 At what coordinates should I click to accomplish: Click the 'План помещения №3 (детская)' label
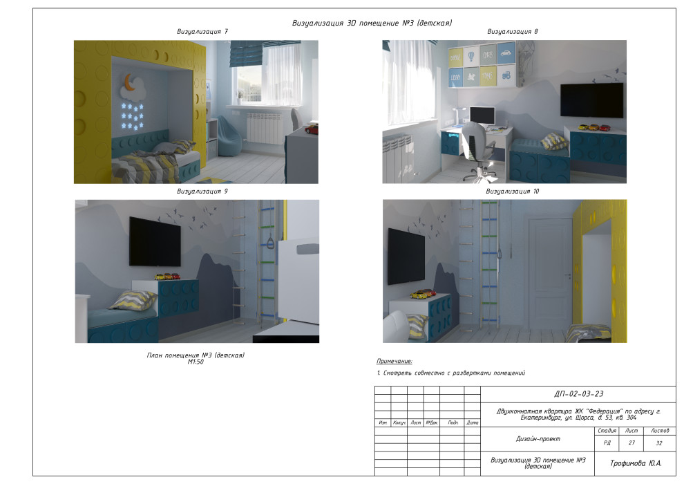[x=196, y=355]
